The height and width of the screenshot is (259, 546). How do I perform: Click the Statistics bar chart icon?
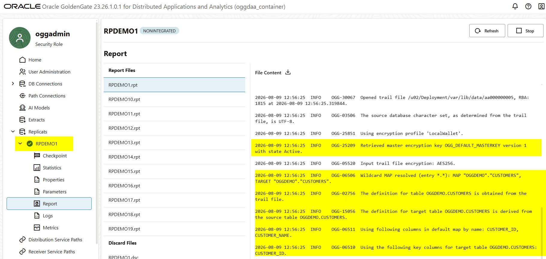37,168
